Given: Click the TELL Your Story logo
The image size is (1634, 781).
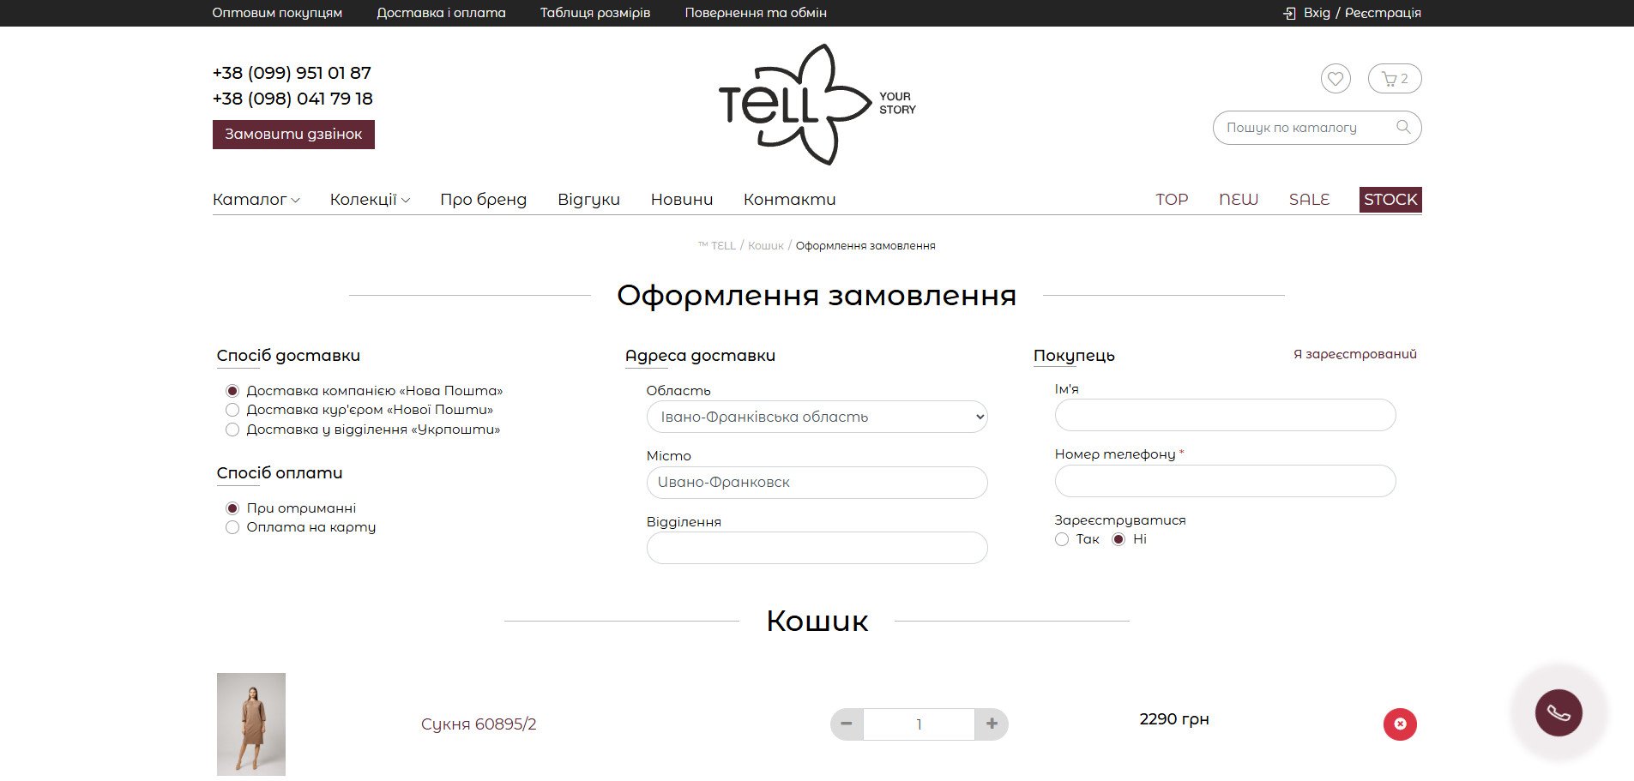Looking at the screenshot, I should [817, 105].
